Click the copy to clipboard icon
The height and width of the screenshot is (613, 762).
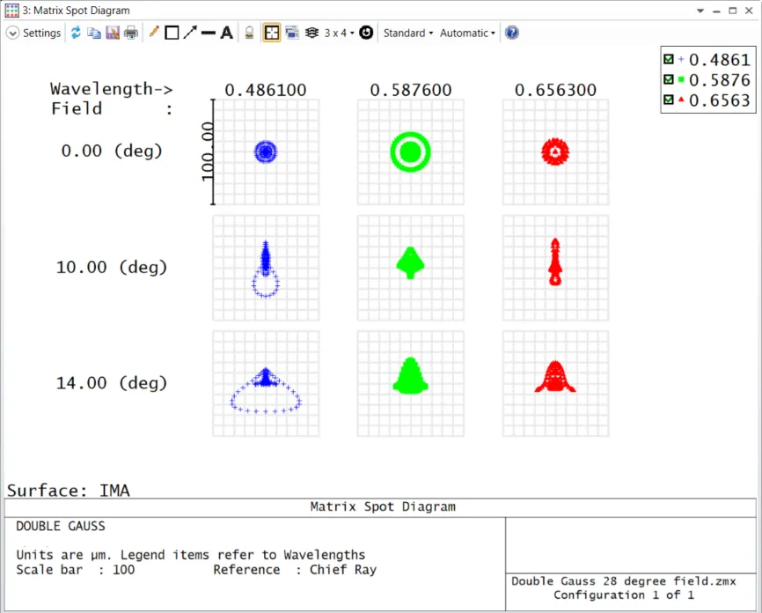click(93, 33)
